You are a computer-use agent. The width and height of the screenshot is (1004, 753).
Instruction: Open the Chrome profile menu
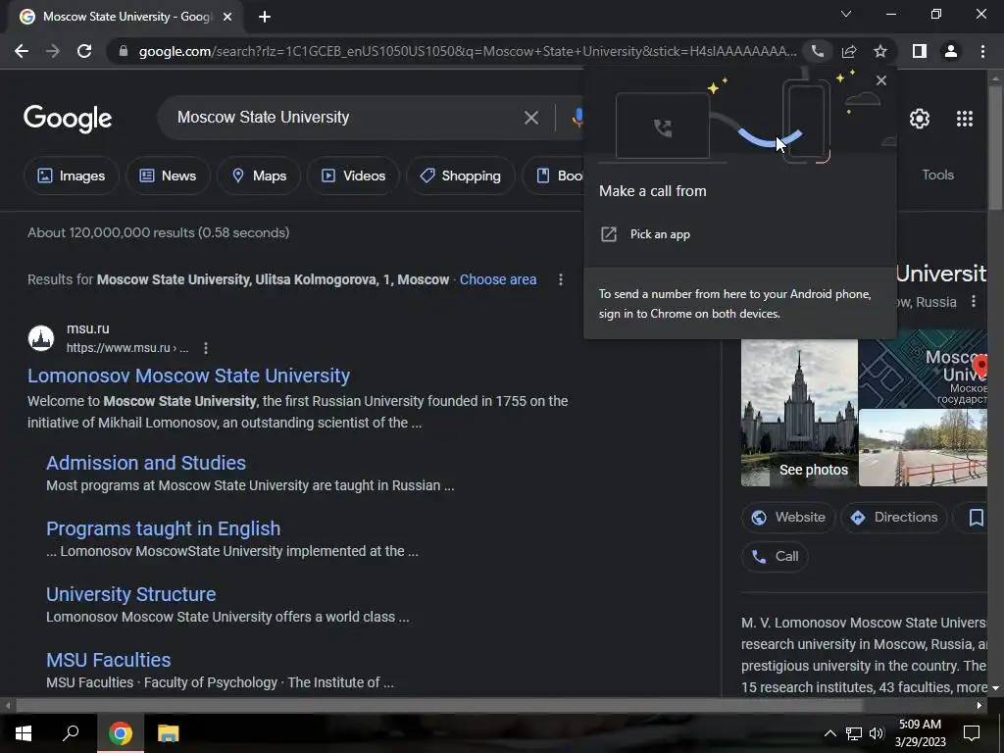click(x=951, y=51)
